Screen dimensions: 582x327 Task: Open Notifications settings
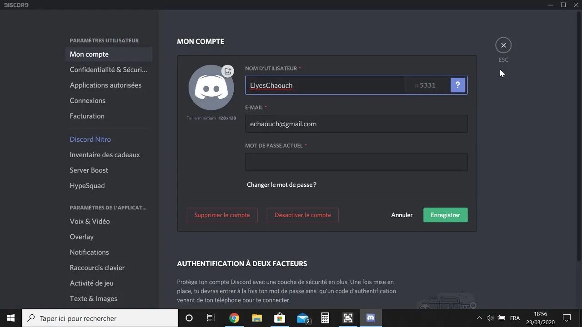(x=109, y=252)
